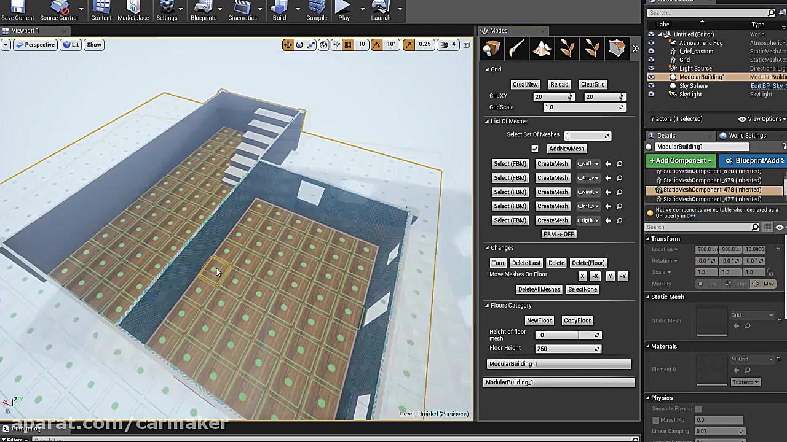The image size is (787, 442).
Task: Hide the Atmospheric Fog actor eye icon
Action: click(651, 43)
